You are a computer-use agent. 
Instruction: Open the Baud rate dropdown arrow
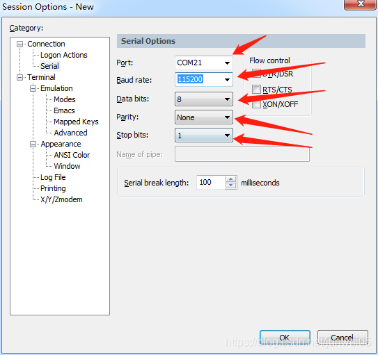click(227, 80)
